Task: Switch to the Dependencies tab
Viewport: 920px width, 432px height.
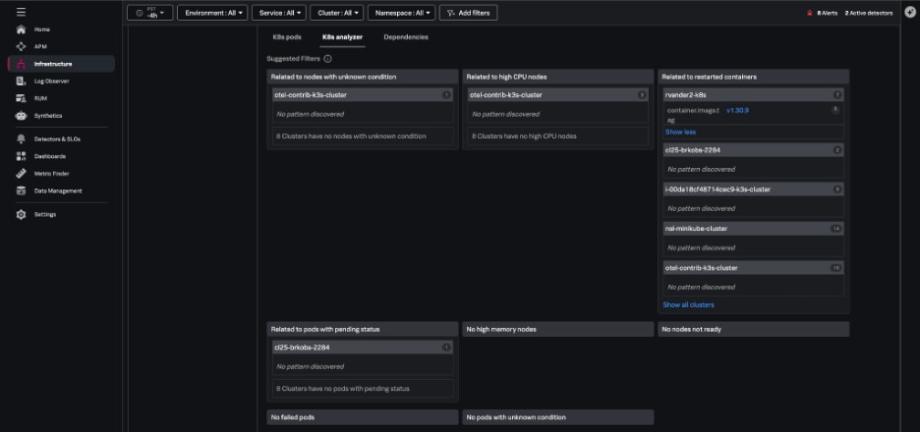Action: (x=406, y=36)
